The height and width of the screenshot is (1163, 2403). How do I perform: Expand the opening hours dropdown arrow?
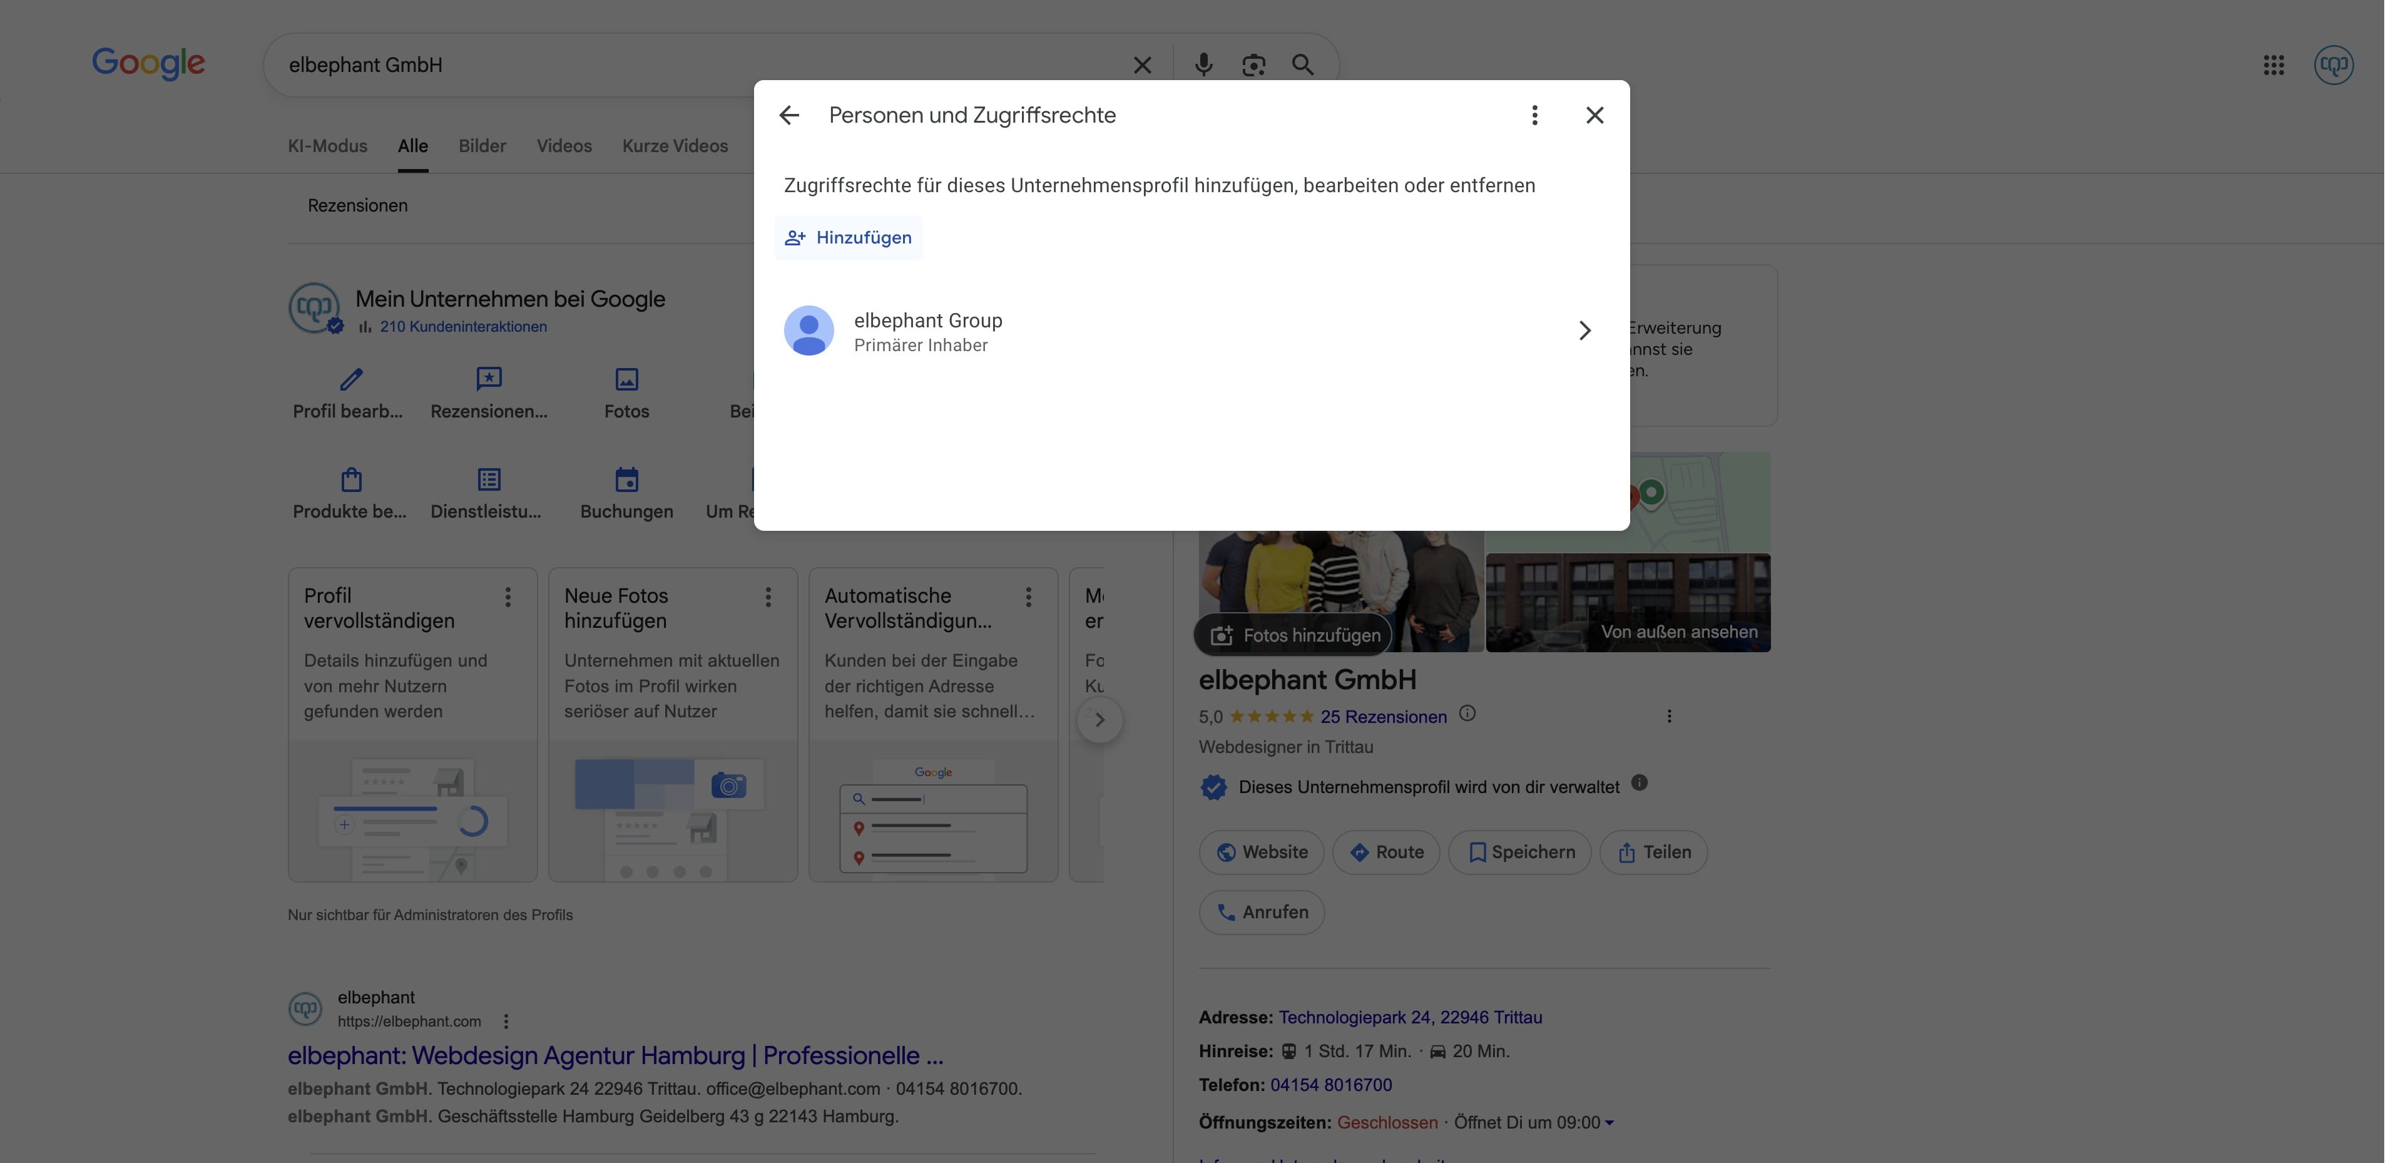1609,1123
